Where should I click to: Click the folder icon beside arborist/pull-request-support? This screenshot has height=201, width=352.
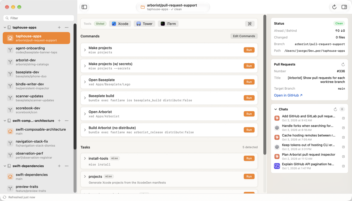click(143, 7)
